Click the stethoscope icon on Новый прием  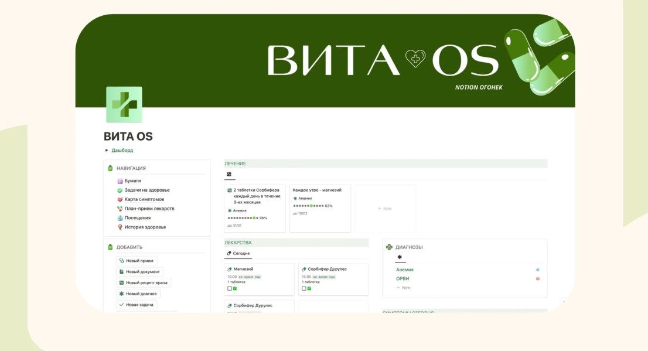tap(121, 261)
